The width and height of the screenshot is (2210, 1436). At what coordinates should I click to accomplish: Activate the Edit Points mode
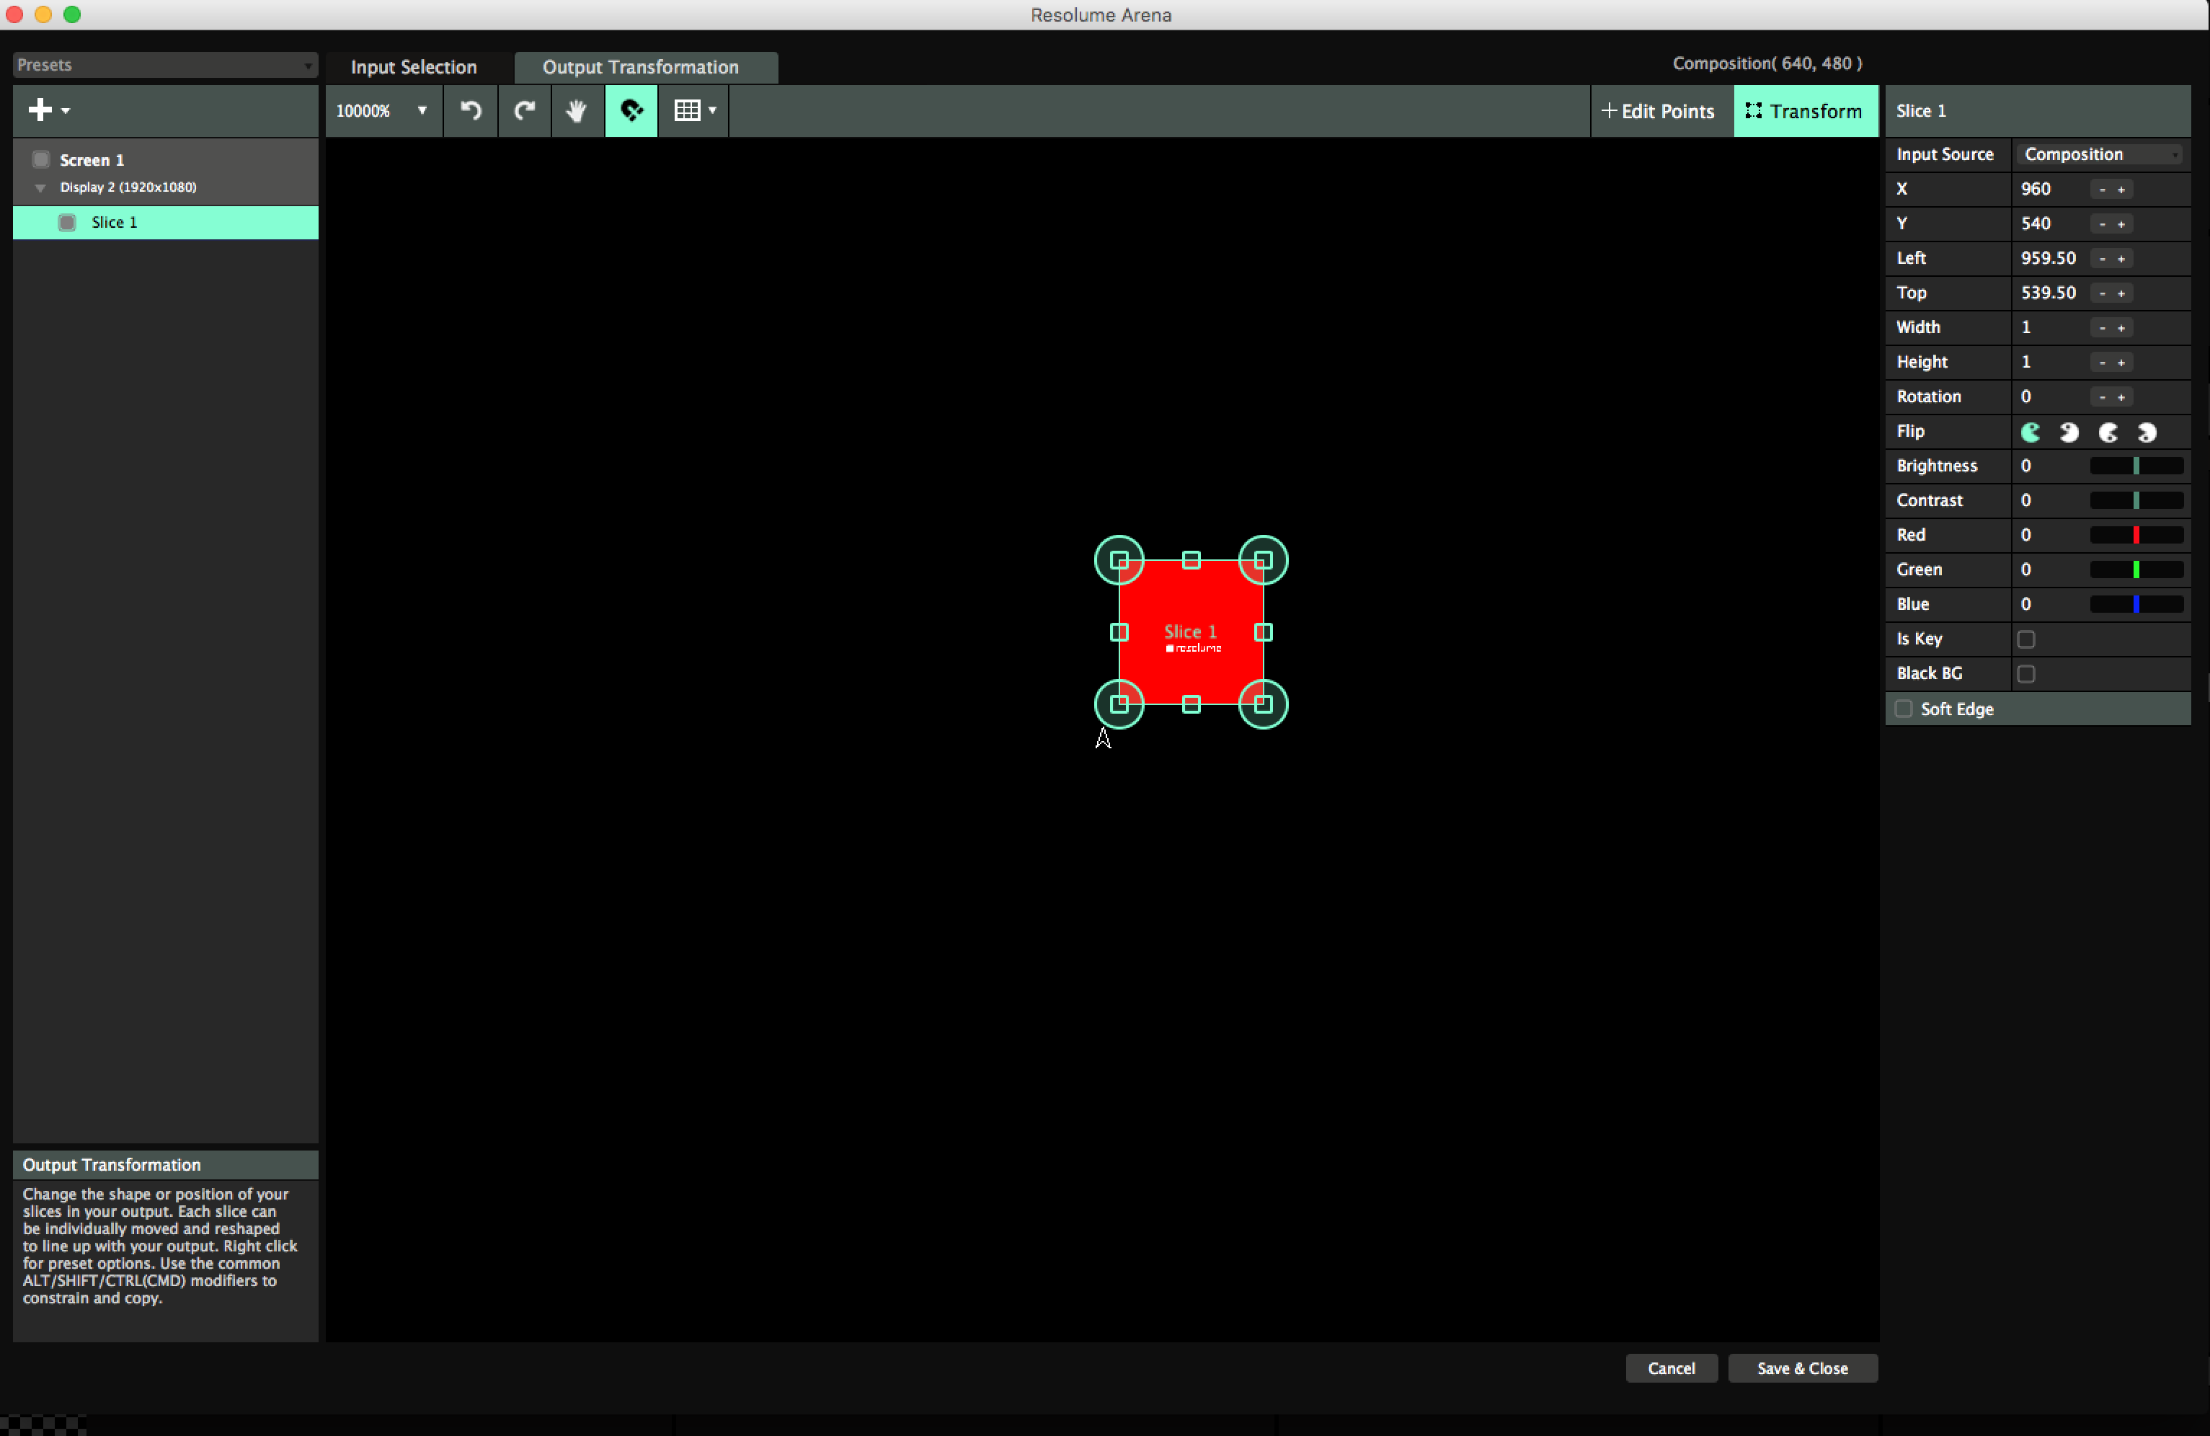pos(1659,110)
